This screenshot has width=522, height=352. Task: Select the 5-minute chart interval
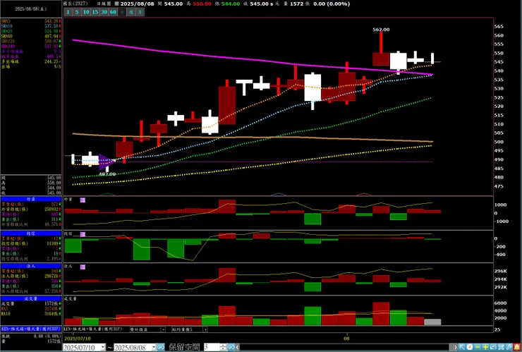(77, 12)
